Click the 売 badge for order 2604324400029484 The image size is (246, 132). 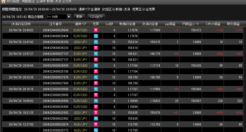coord(96,36)
